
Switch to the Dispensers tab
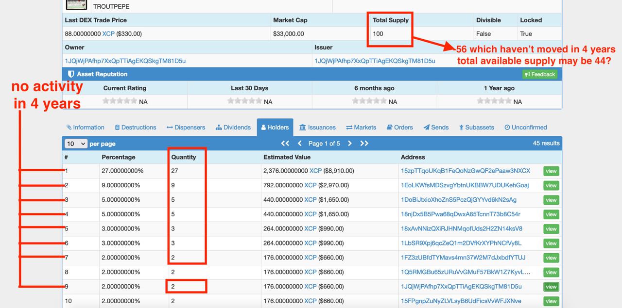[186, 128]
